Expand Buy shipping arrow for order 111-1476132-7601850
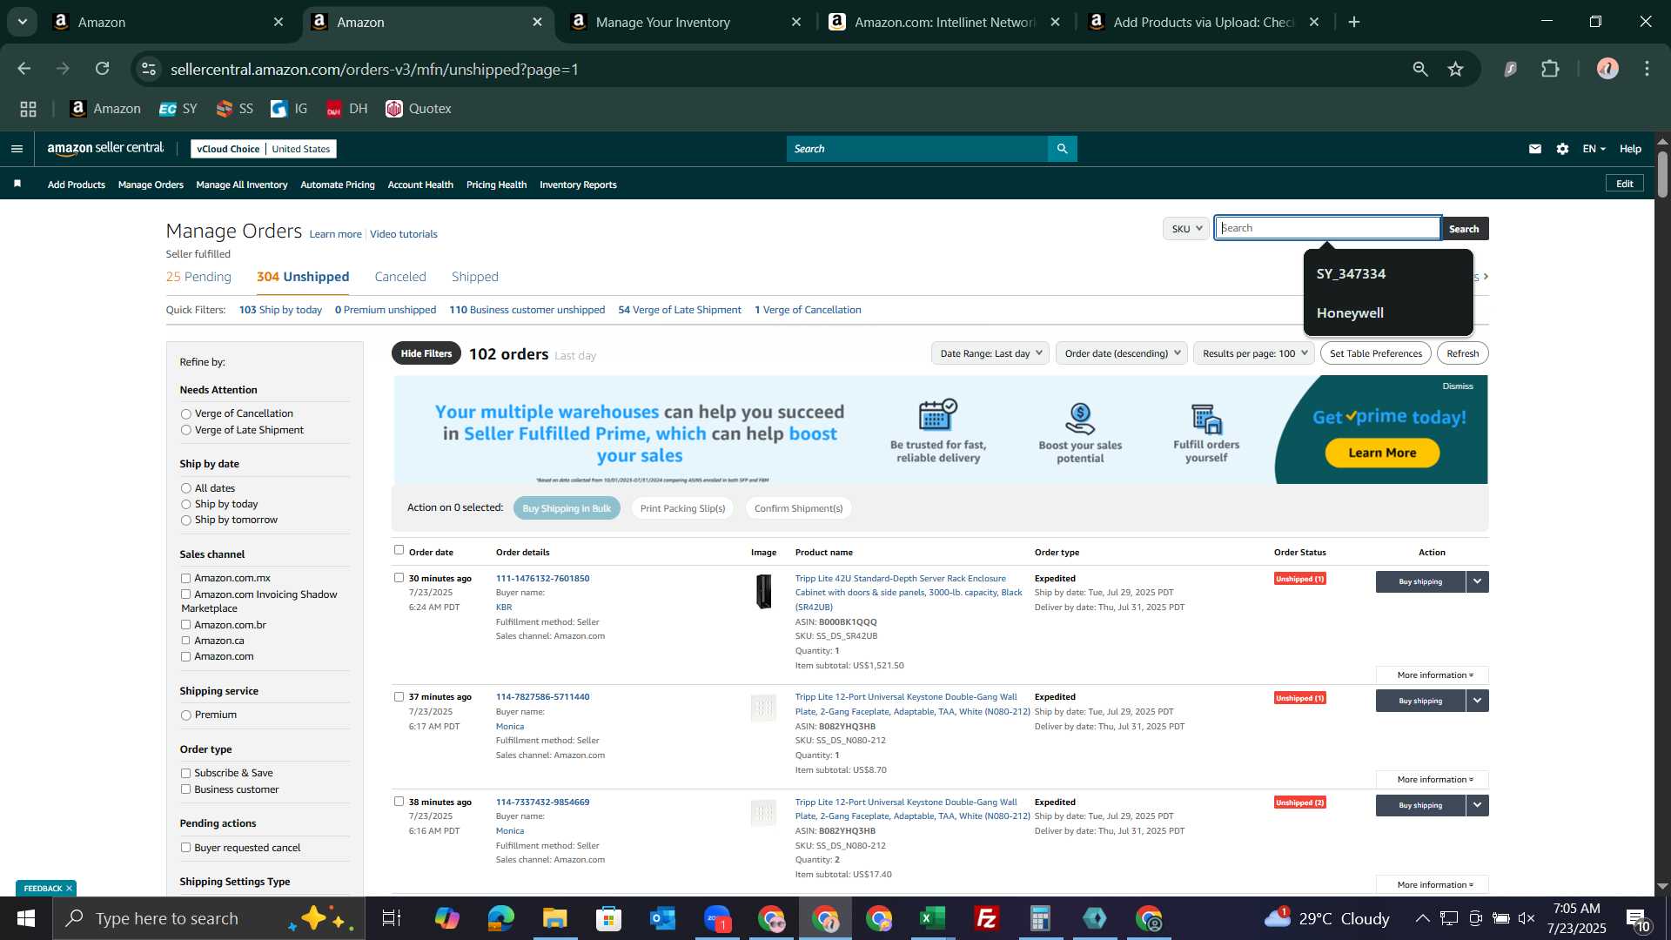This screenshot has width=1671, height=940. pos(1477,581)
